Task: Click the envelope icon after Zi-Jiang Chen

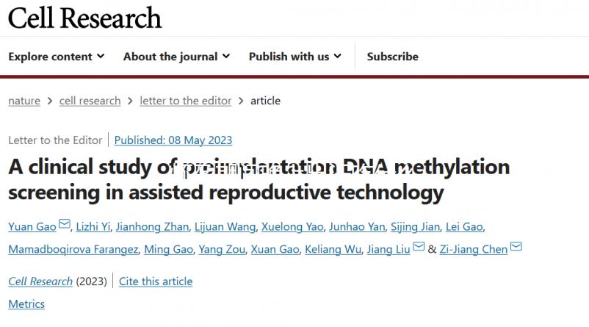Action: [x=516, y=247]
